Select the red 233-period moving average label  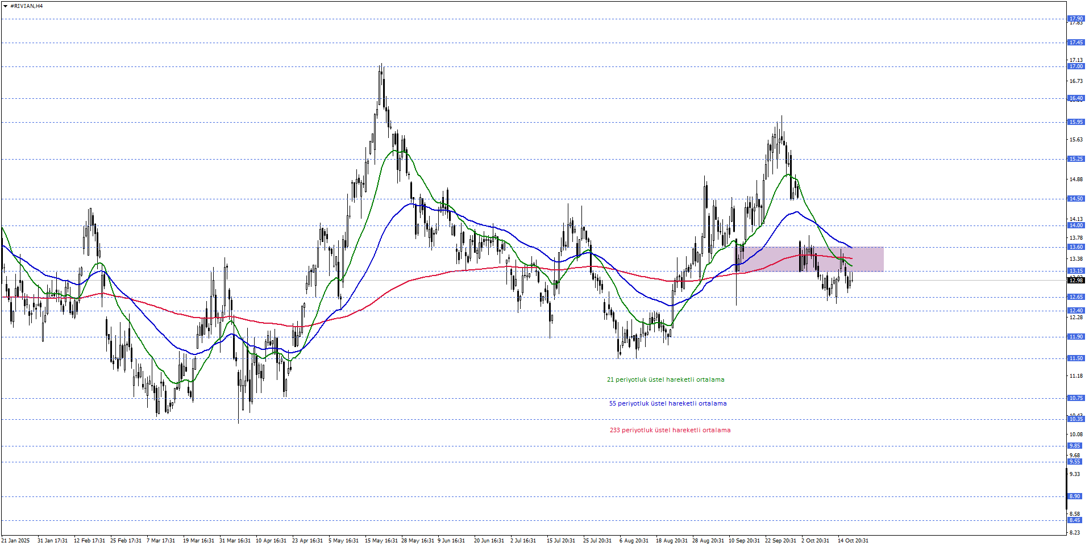click(x=670, y=430)
